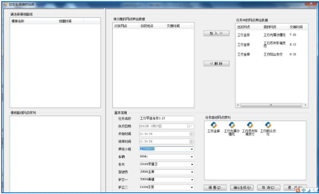Click the 开始时间 spinner arrows
Image resolution: width=319 pixels, height=194 pixels.
pyautogui.click(x=191, y=134)
